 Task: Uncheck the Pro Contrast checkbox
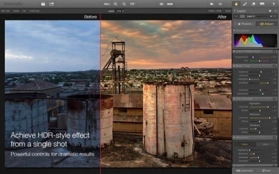click(274, 99)
